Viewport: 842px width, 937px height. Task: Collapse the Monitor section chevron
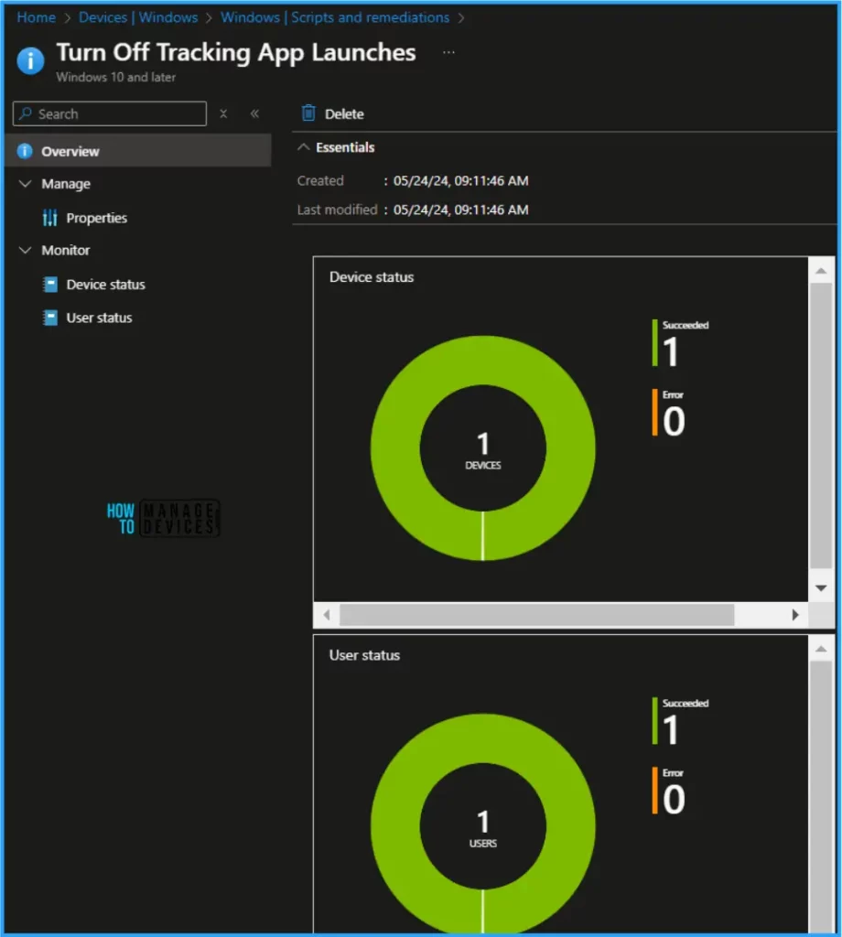pyautogui.click(x=25, y=251)
